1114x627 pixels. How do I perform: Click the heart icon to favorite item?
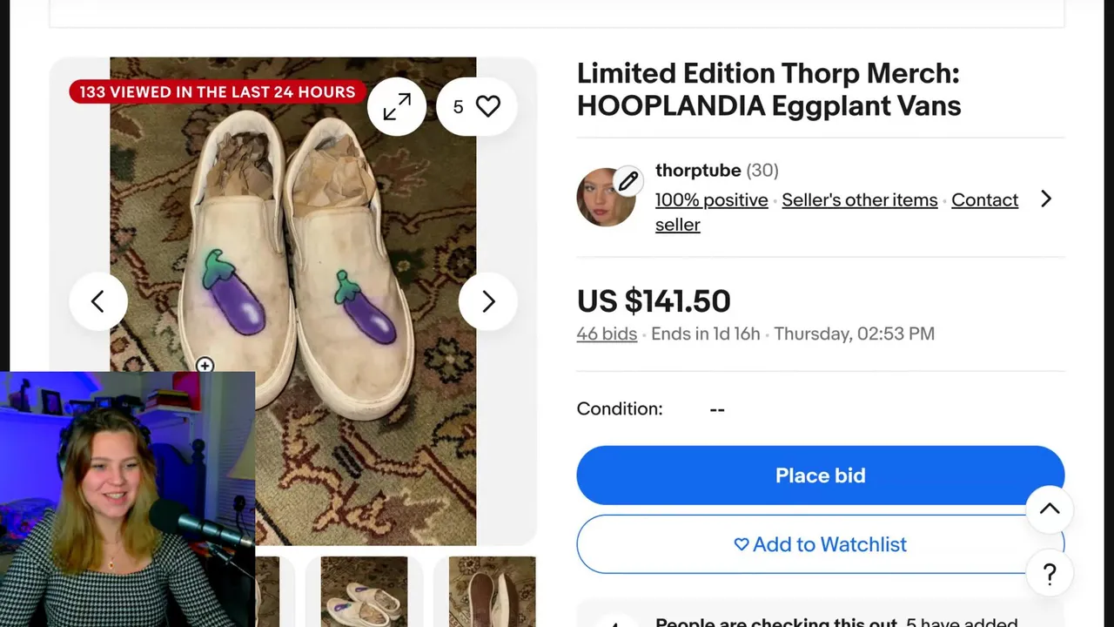(487, 106)
